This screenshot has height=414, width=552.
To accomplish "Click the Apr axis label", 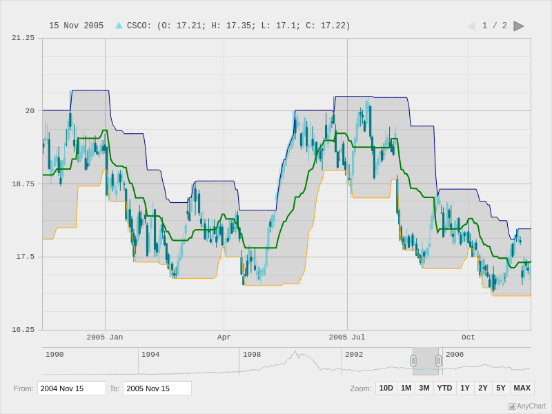I will [x=224, y=337].
